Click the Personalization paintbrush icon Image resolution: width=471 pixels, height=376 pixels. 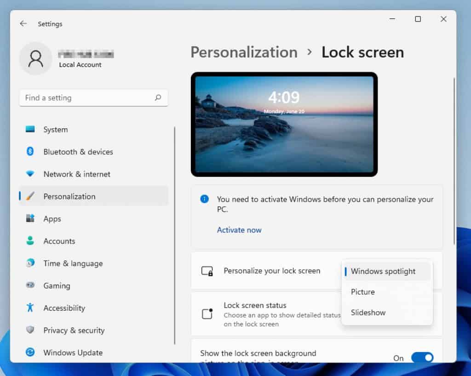pyautogui.click(x=30, y=196)
